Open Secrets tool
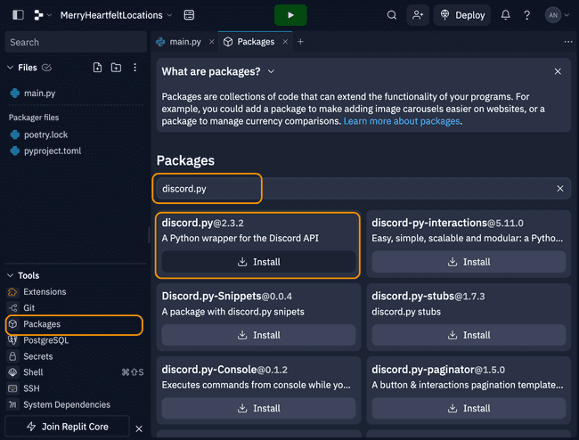Viewport: 579px width, 440px height. coord(37,356)
